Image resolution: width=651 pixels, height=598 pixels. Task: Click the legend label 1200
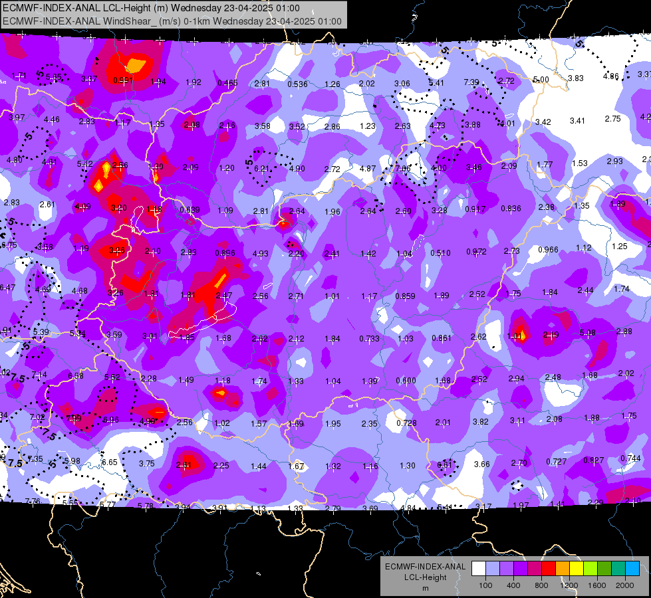tap(569, 585)
